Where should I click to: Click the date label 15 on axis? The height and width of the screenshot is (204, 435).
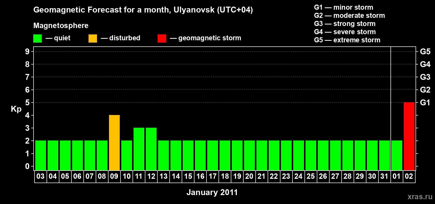pyautogui.click(x=188, y=176)
